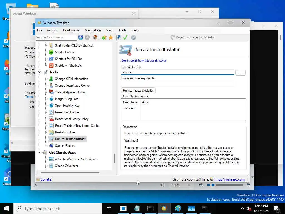Image resolution: width=285 pixels, height=214 pixels.
Task: Open the Settings gear toolbar icon
Action: [x=133, y=38]
